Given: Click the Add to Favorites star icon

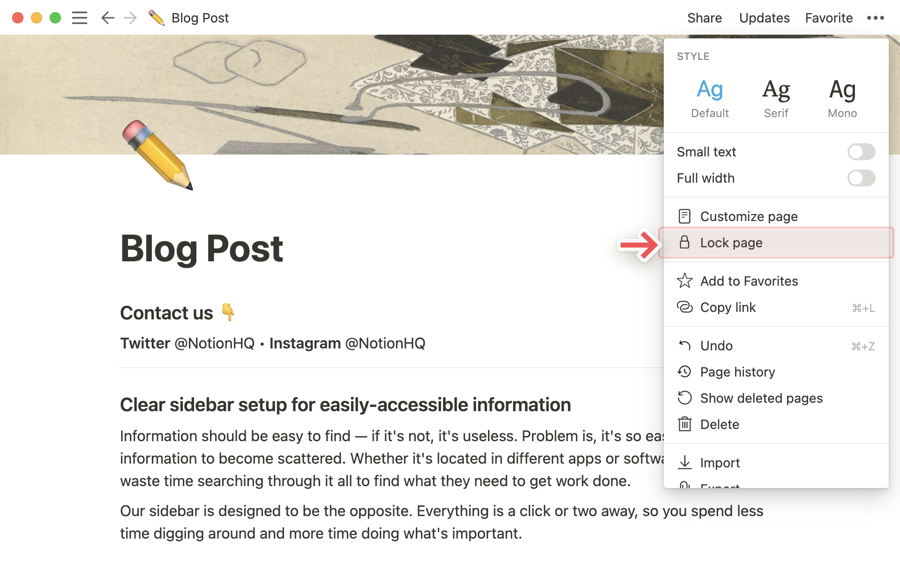Looking at the screenshot, I should click(684, 281).
